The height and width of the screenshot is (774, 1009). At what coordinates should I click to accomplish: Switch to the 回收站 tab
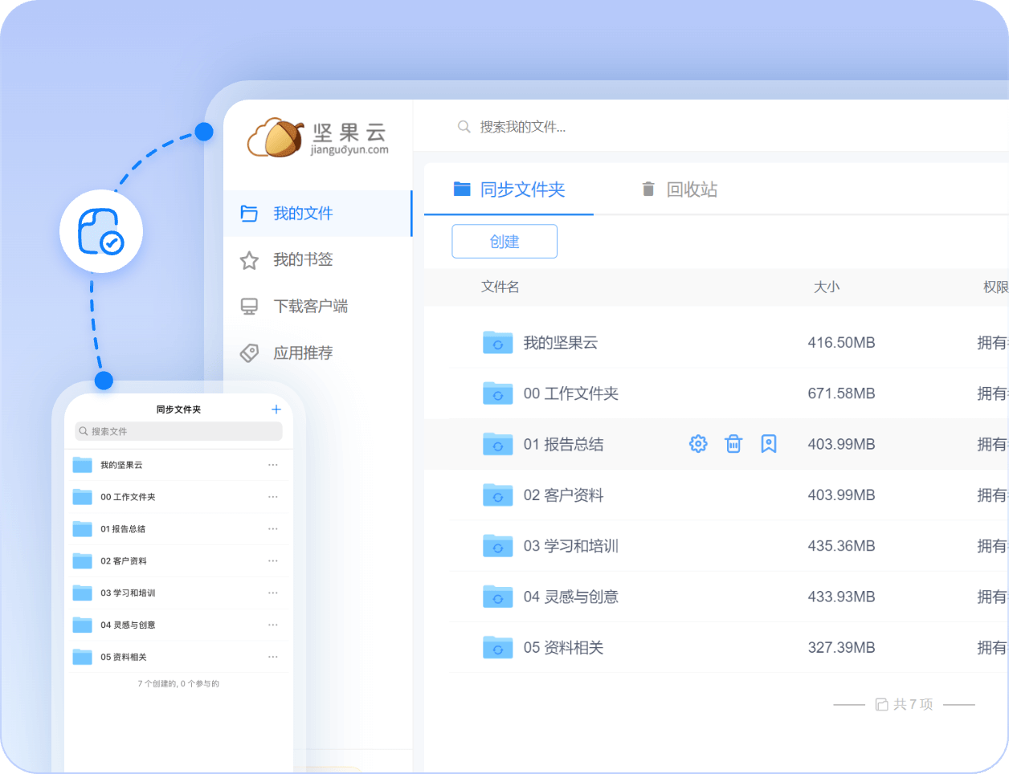point(679,189)
